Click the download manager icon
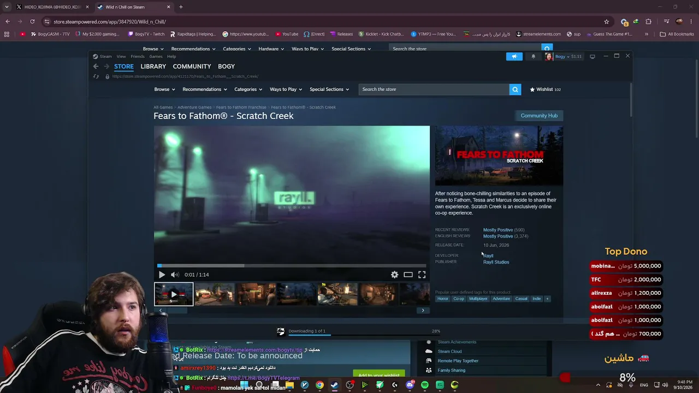699x393 pixels. point(281,331)
